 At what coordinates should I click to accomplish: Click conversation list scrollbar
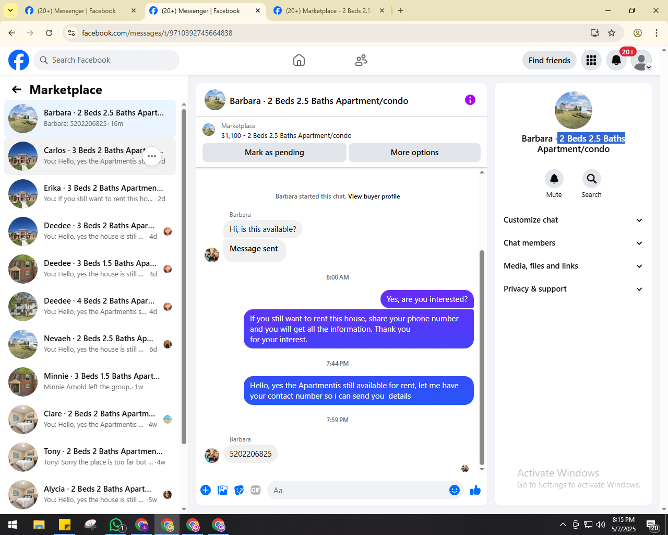[184, 277]
